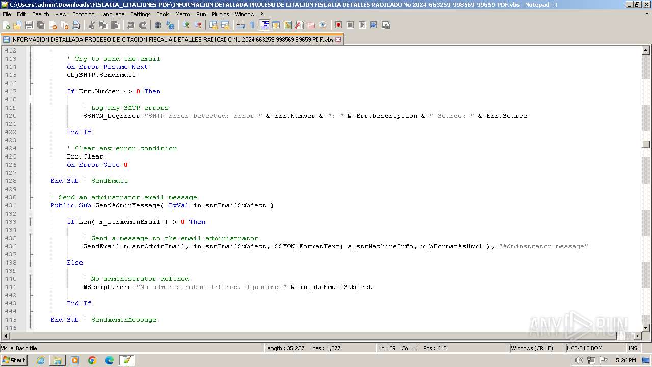Click line number 431 in the margin
Screen dimensions: 652x367
point(10,205)
